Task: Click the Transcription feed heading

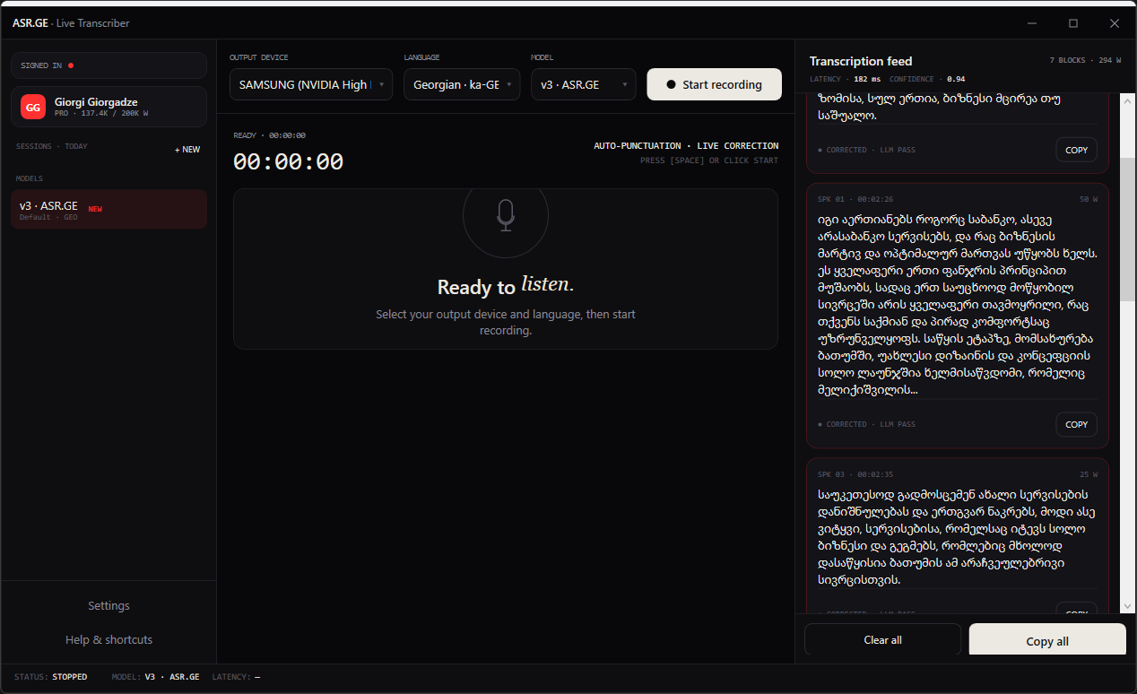Action: tap(861, 61)
